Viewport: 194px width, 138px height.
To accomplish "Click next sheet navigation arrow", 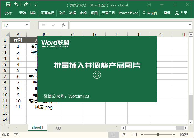I will pos(16,128).
